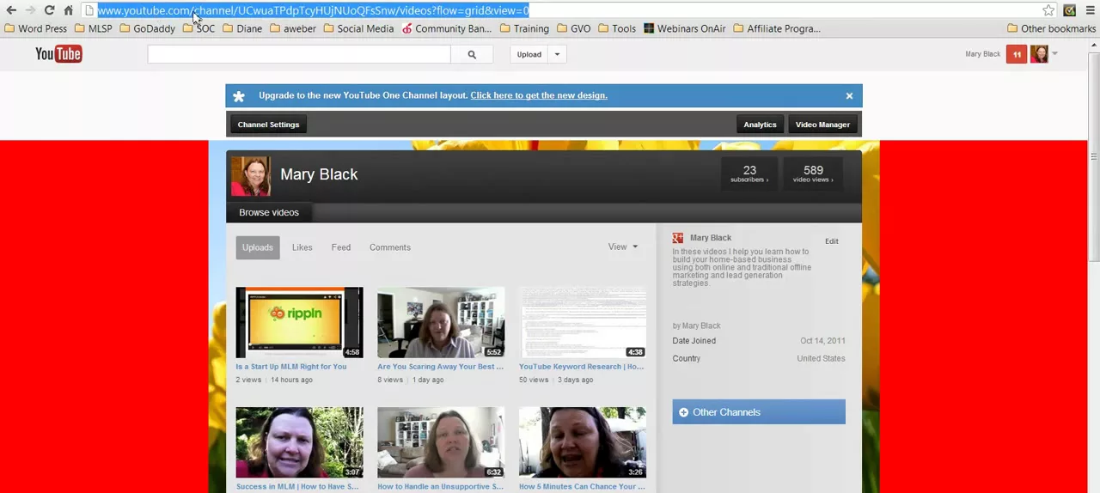Image resolution: width=1100 pixels, height=493 pixels.
Task: Click here to get the new design link
Action: [x=539, y=95]
